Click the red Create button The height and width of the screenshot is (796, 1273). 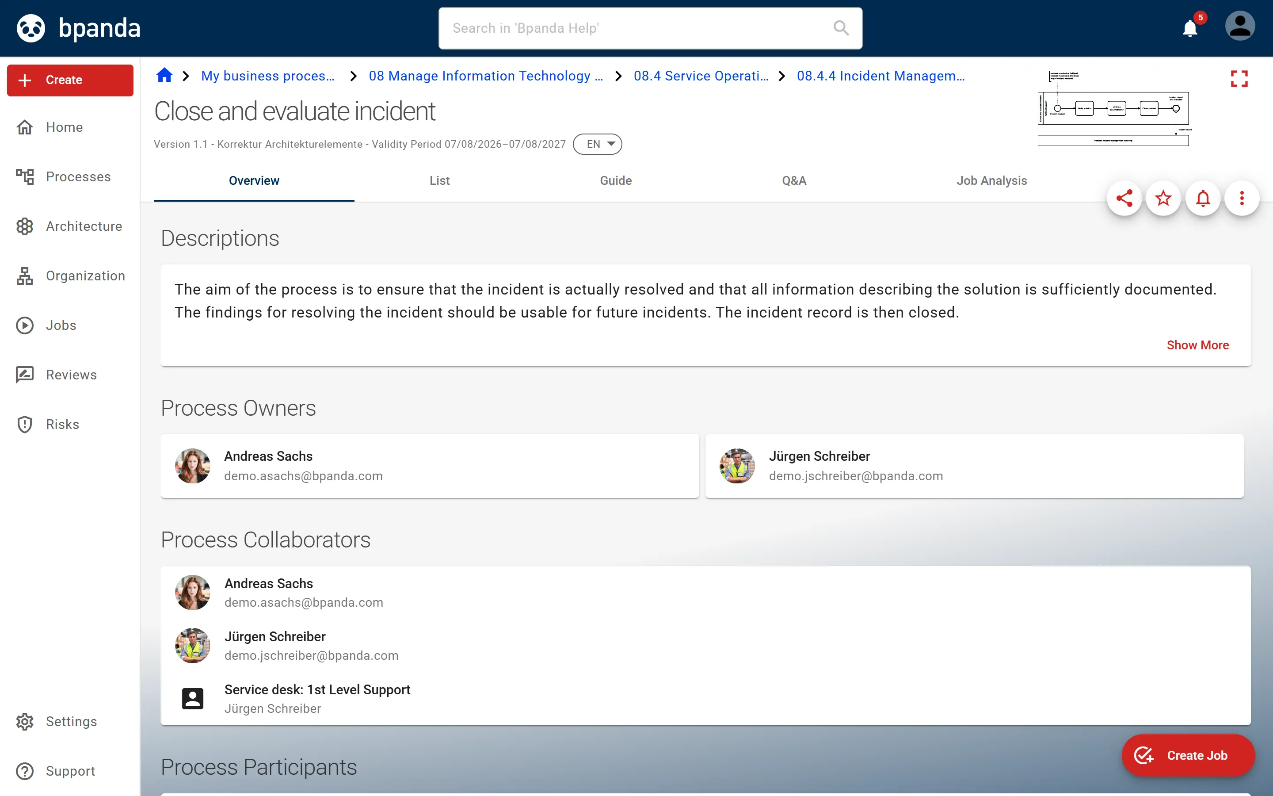click(70, 80)
